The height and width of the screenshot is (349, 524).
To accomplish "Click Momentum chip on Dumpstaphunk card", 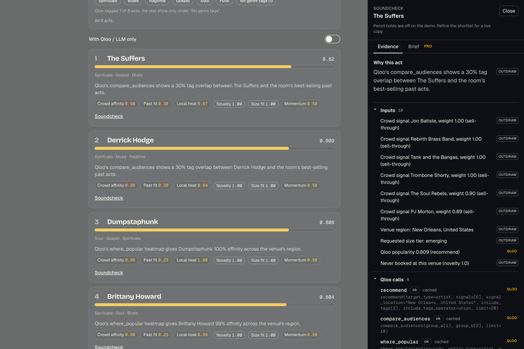I will [300, 260].
